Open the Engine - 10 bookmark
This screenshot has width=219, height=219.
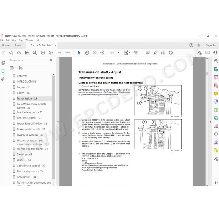pyautogui.click(x=23, y=87)
